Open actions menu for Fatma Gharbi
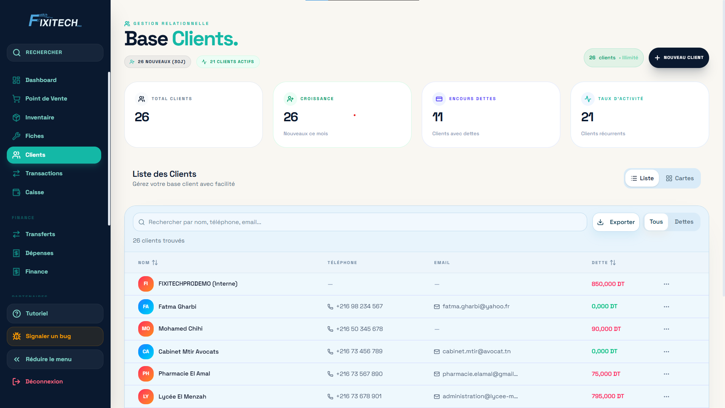The image size is (725, 408). point(666,306)
